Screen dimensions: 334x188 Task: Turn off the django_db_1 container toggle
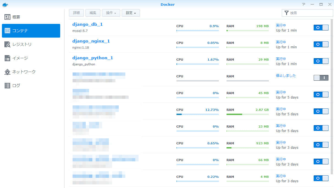pos(321,27)
